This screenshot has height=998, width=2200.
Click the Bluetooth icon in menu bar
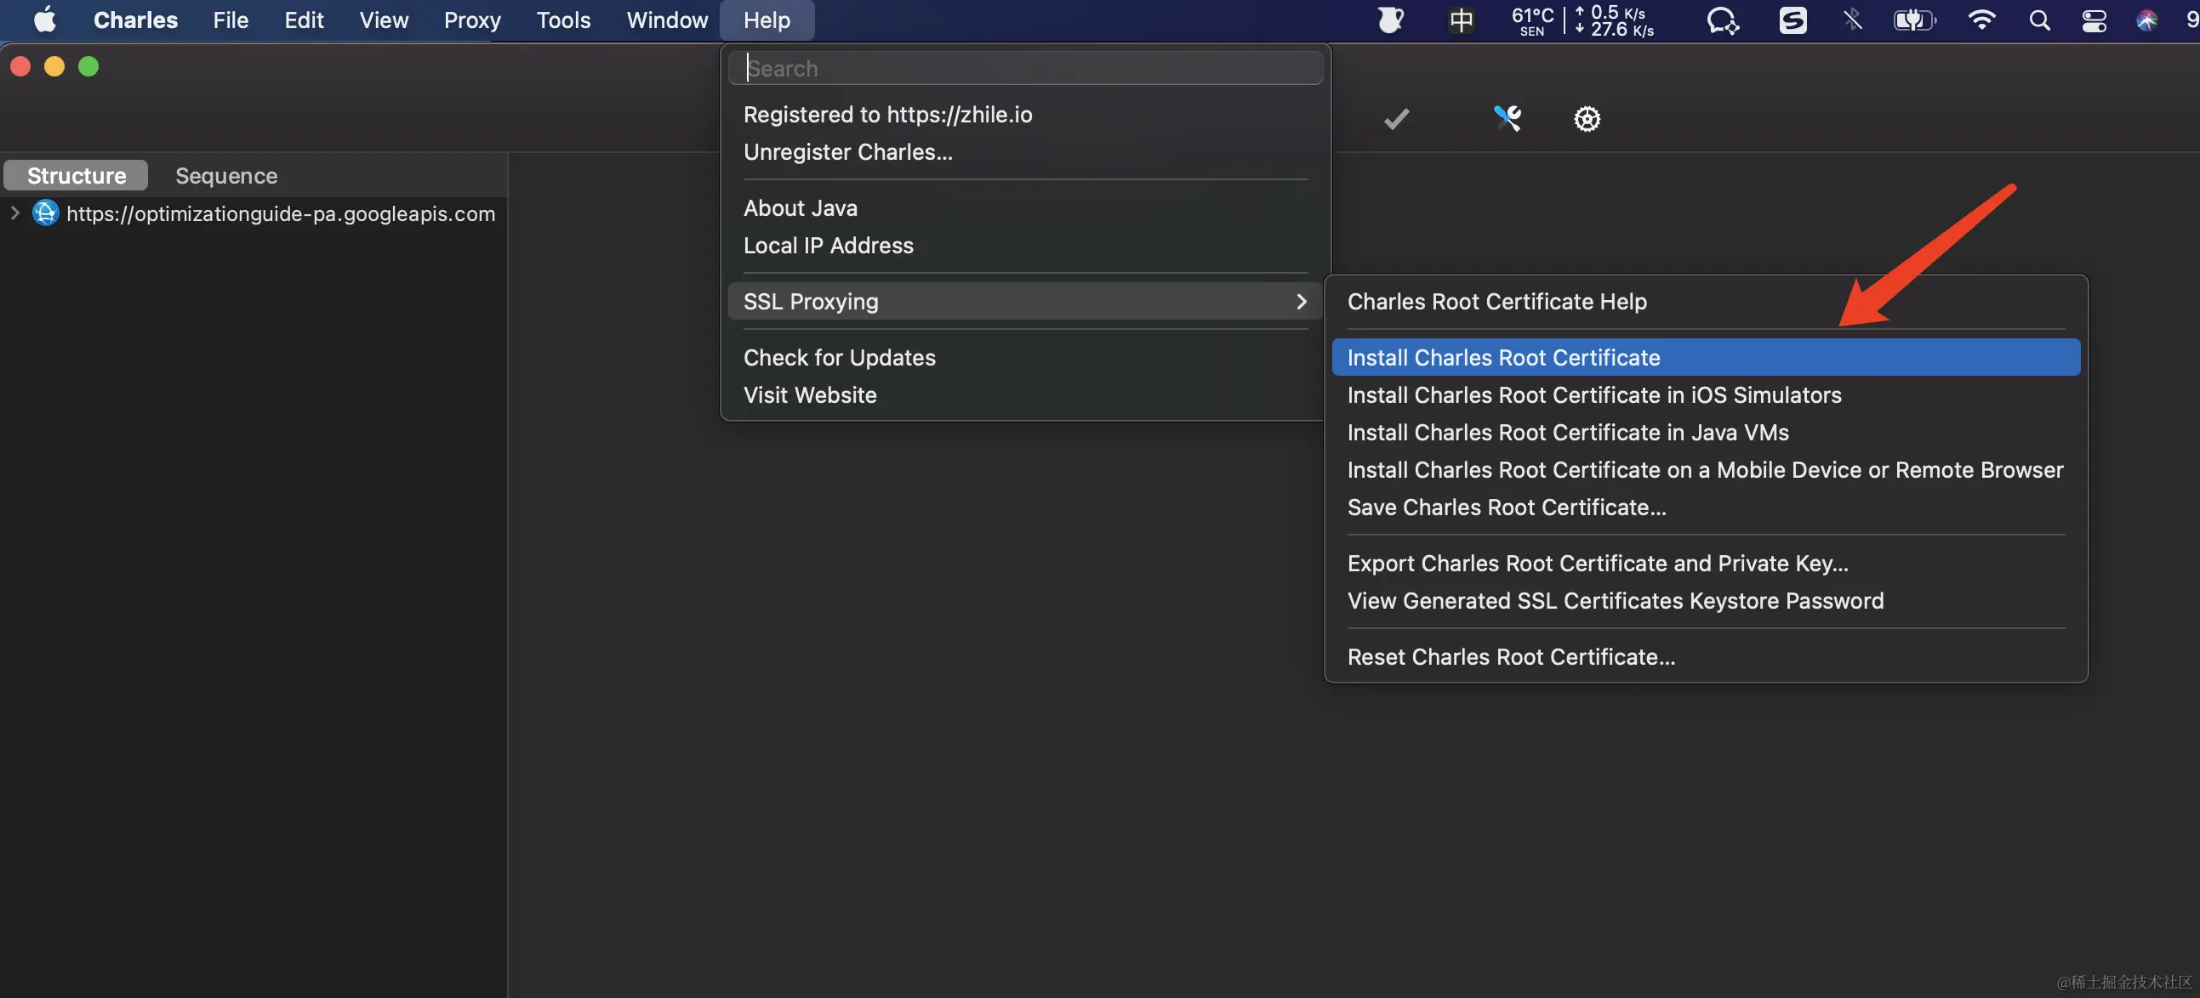tap(1851, 20)
